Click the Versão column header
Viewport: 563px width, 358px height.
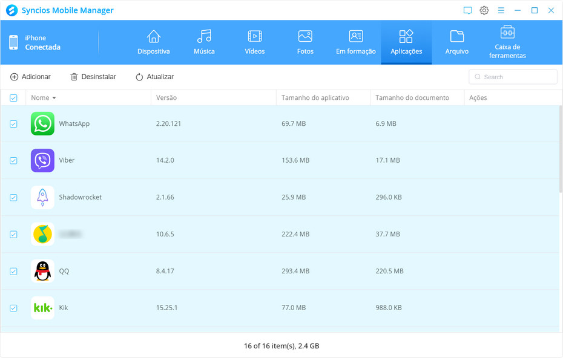166,97
